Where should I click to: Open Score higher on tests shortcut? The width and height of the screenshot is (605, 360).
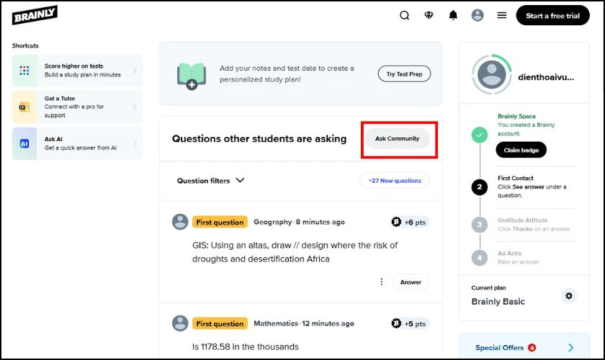click(78, 71)
